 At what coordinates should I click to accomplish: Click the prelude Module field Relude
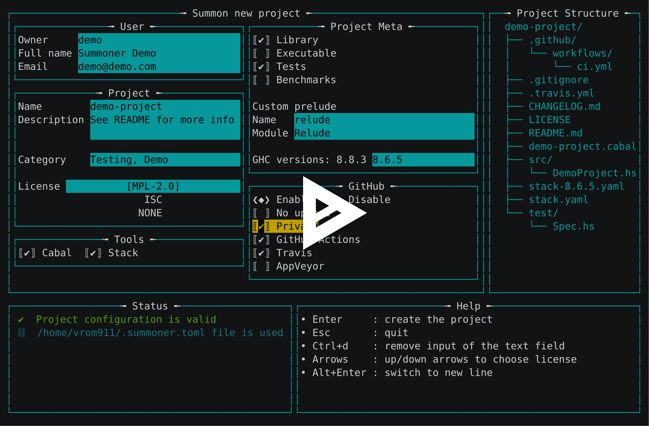tap(384, 133)
